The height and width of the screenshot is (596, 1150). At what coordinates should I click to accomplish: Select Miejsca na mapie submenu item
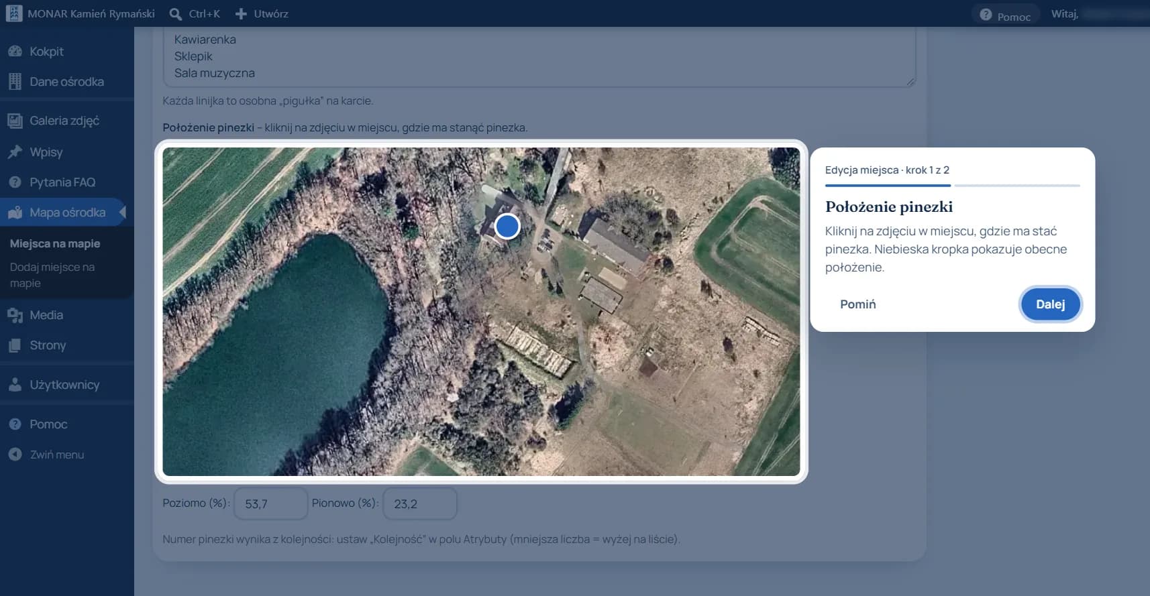pos(55,243)
